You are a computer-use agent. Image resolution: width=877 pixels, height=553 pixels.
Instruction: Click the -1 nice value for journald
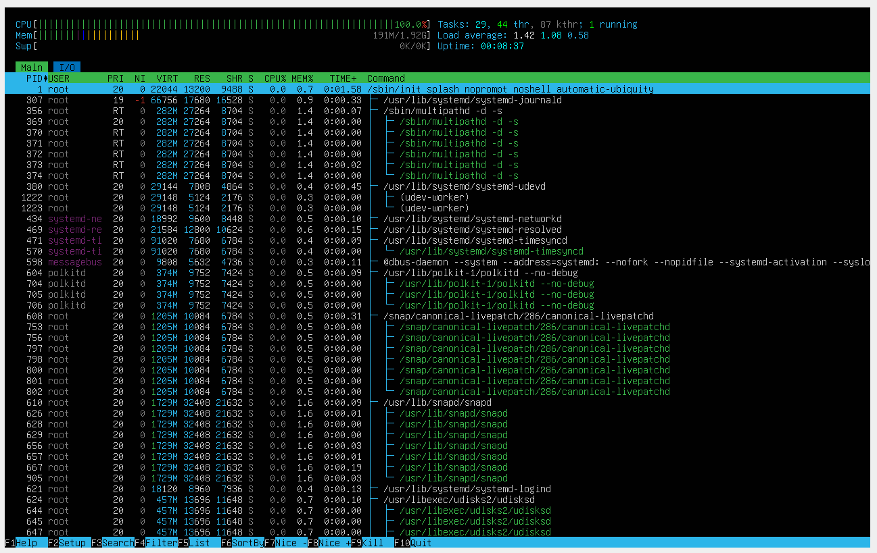click(x=140, y=100)
